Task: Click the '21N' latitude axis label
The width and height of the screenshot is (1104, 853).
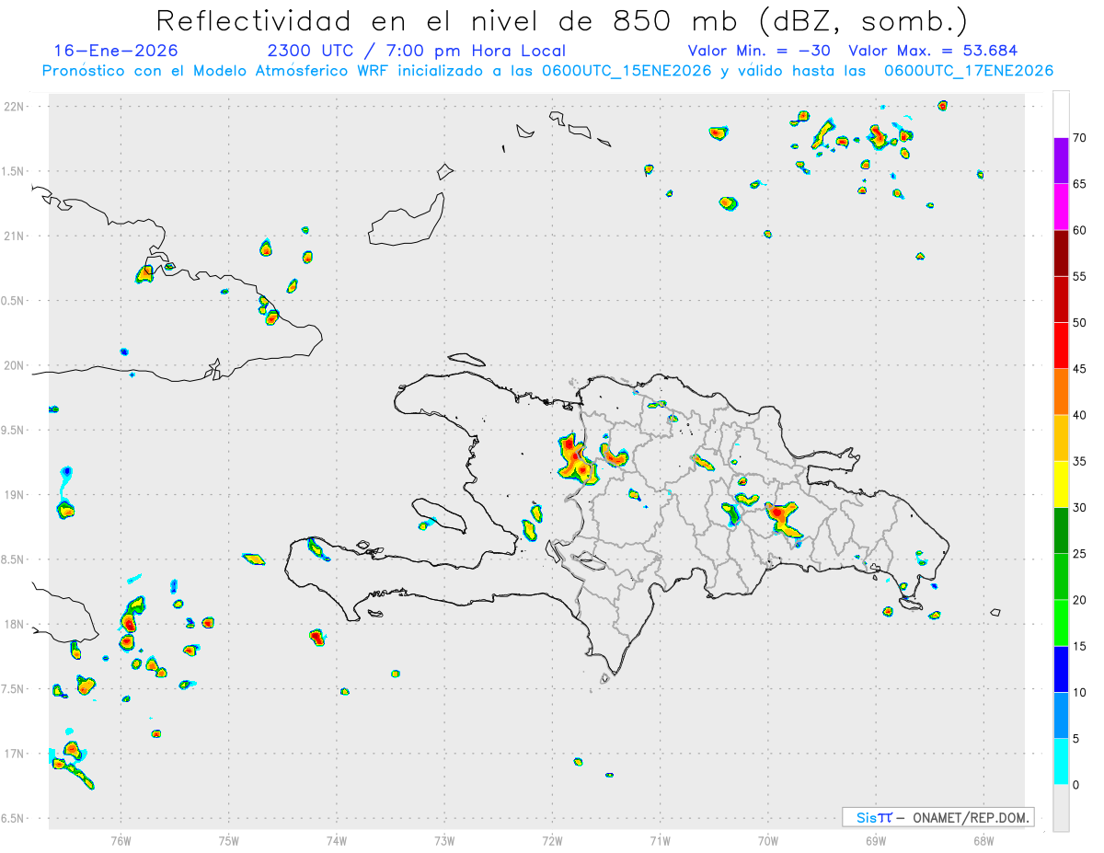Action: (x=15, y=236)
